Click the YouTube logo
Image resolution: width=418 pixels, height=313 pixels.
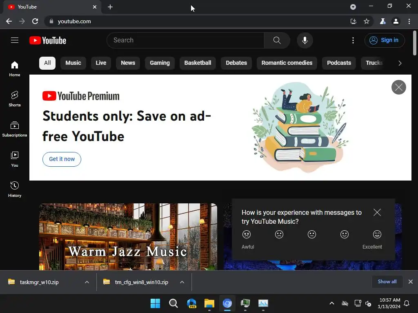coord(48,40)
